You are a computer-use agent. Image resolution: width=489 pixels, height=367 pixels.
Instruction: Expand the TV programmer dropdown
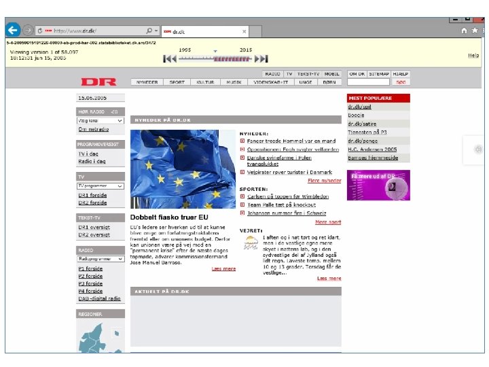coord(100,186)
